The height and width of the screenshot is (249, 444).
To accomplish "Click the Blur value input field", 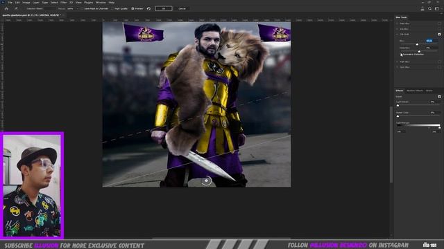I will 432,41.
